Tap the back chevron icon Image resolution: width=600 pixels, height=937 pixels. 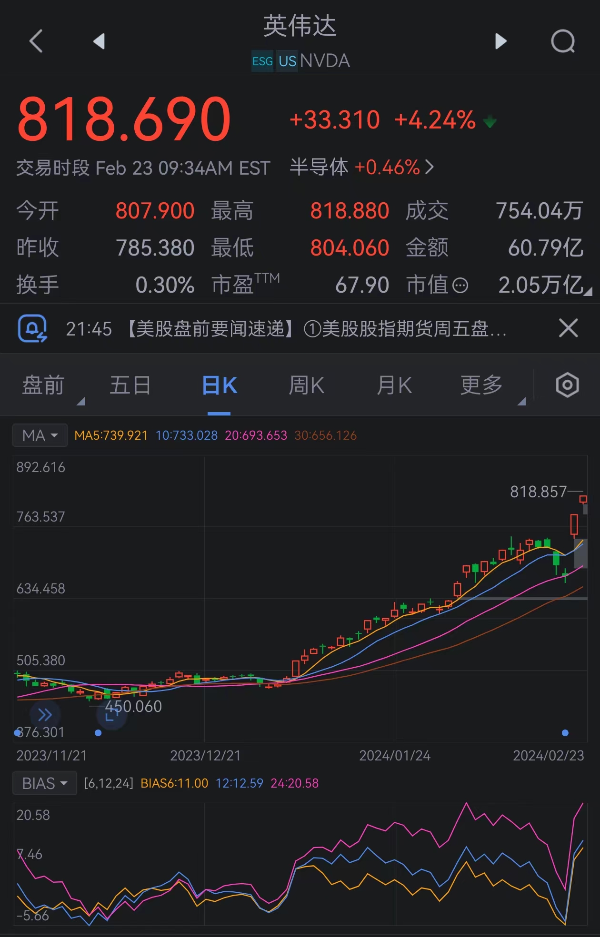click(x=36, y=41)
